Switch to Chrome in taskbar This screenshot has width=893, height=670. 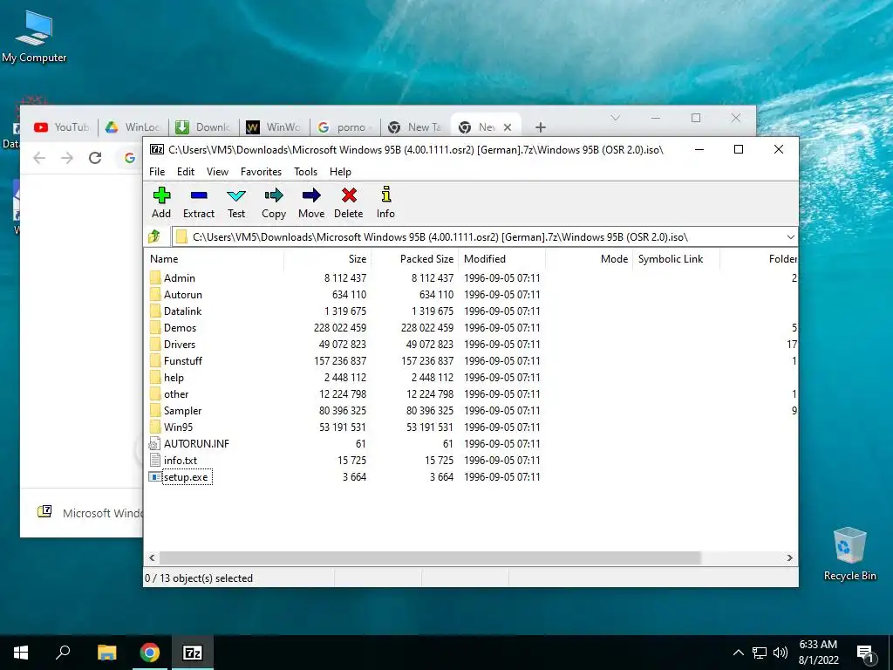pyautogui.click(x=150, y=653)
